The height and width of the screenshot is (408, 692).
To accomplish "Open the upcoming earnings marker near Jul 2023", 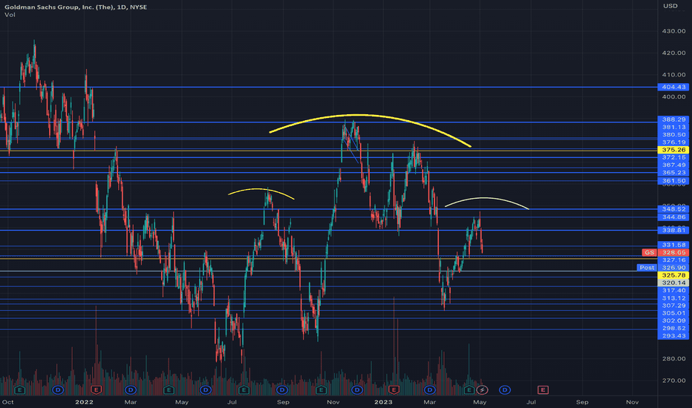I will coord(543,390).
